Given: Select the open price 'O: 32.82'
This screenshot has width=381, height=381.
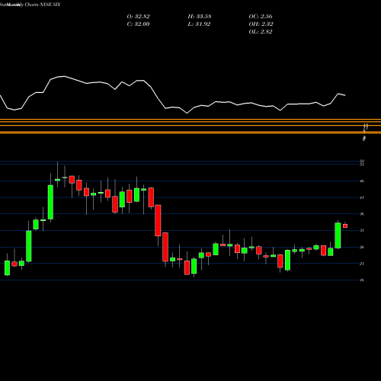Looking at the screenshot, I should point(138,17).
